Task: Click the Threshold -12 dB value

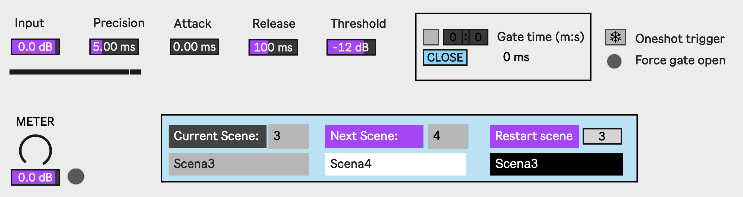Action: coord(351,47)
